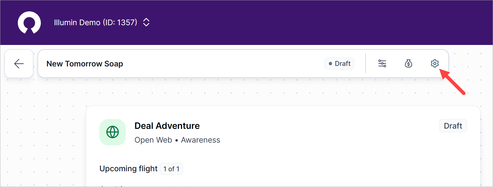Open the money bag budget icon
Image resolution: width=493 pixels, height=187 pixels.
tap(408, 64)
